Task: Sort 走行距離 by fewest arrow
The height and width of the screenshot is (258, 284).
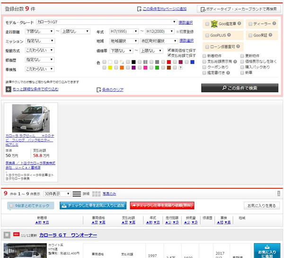Action: click(169, 222)
